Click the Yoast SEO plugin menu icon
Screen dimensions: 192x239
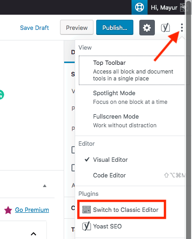pyautogui.click(x=87, y=226)
